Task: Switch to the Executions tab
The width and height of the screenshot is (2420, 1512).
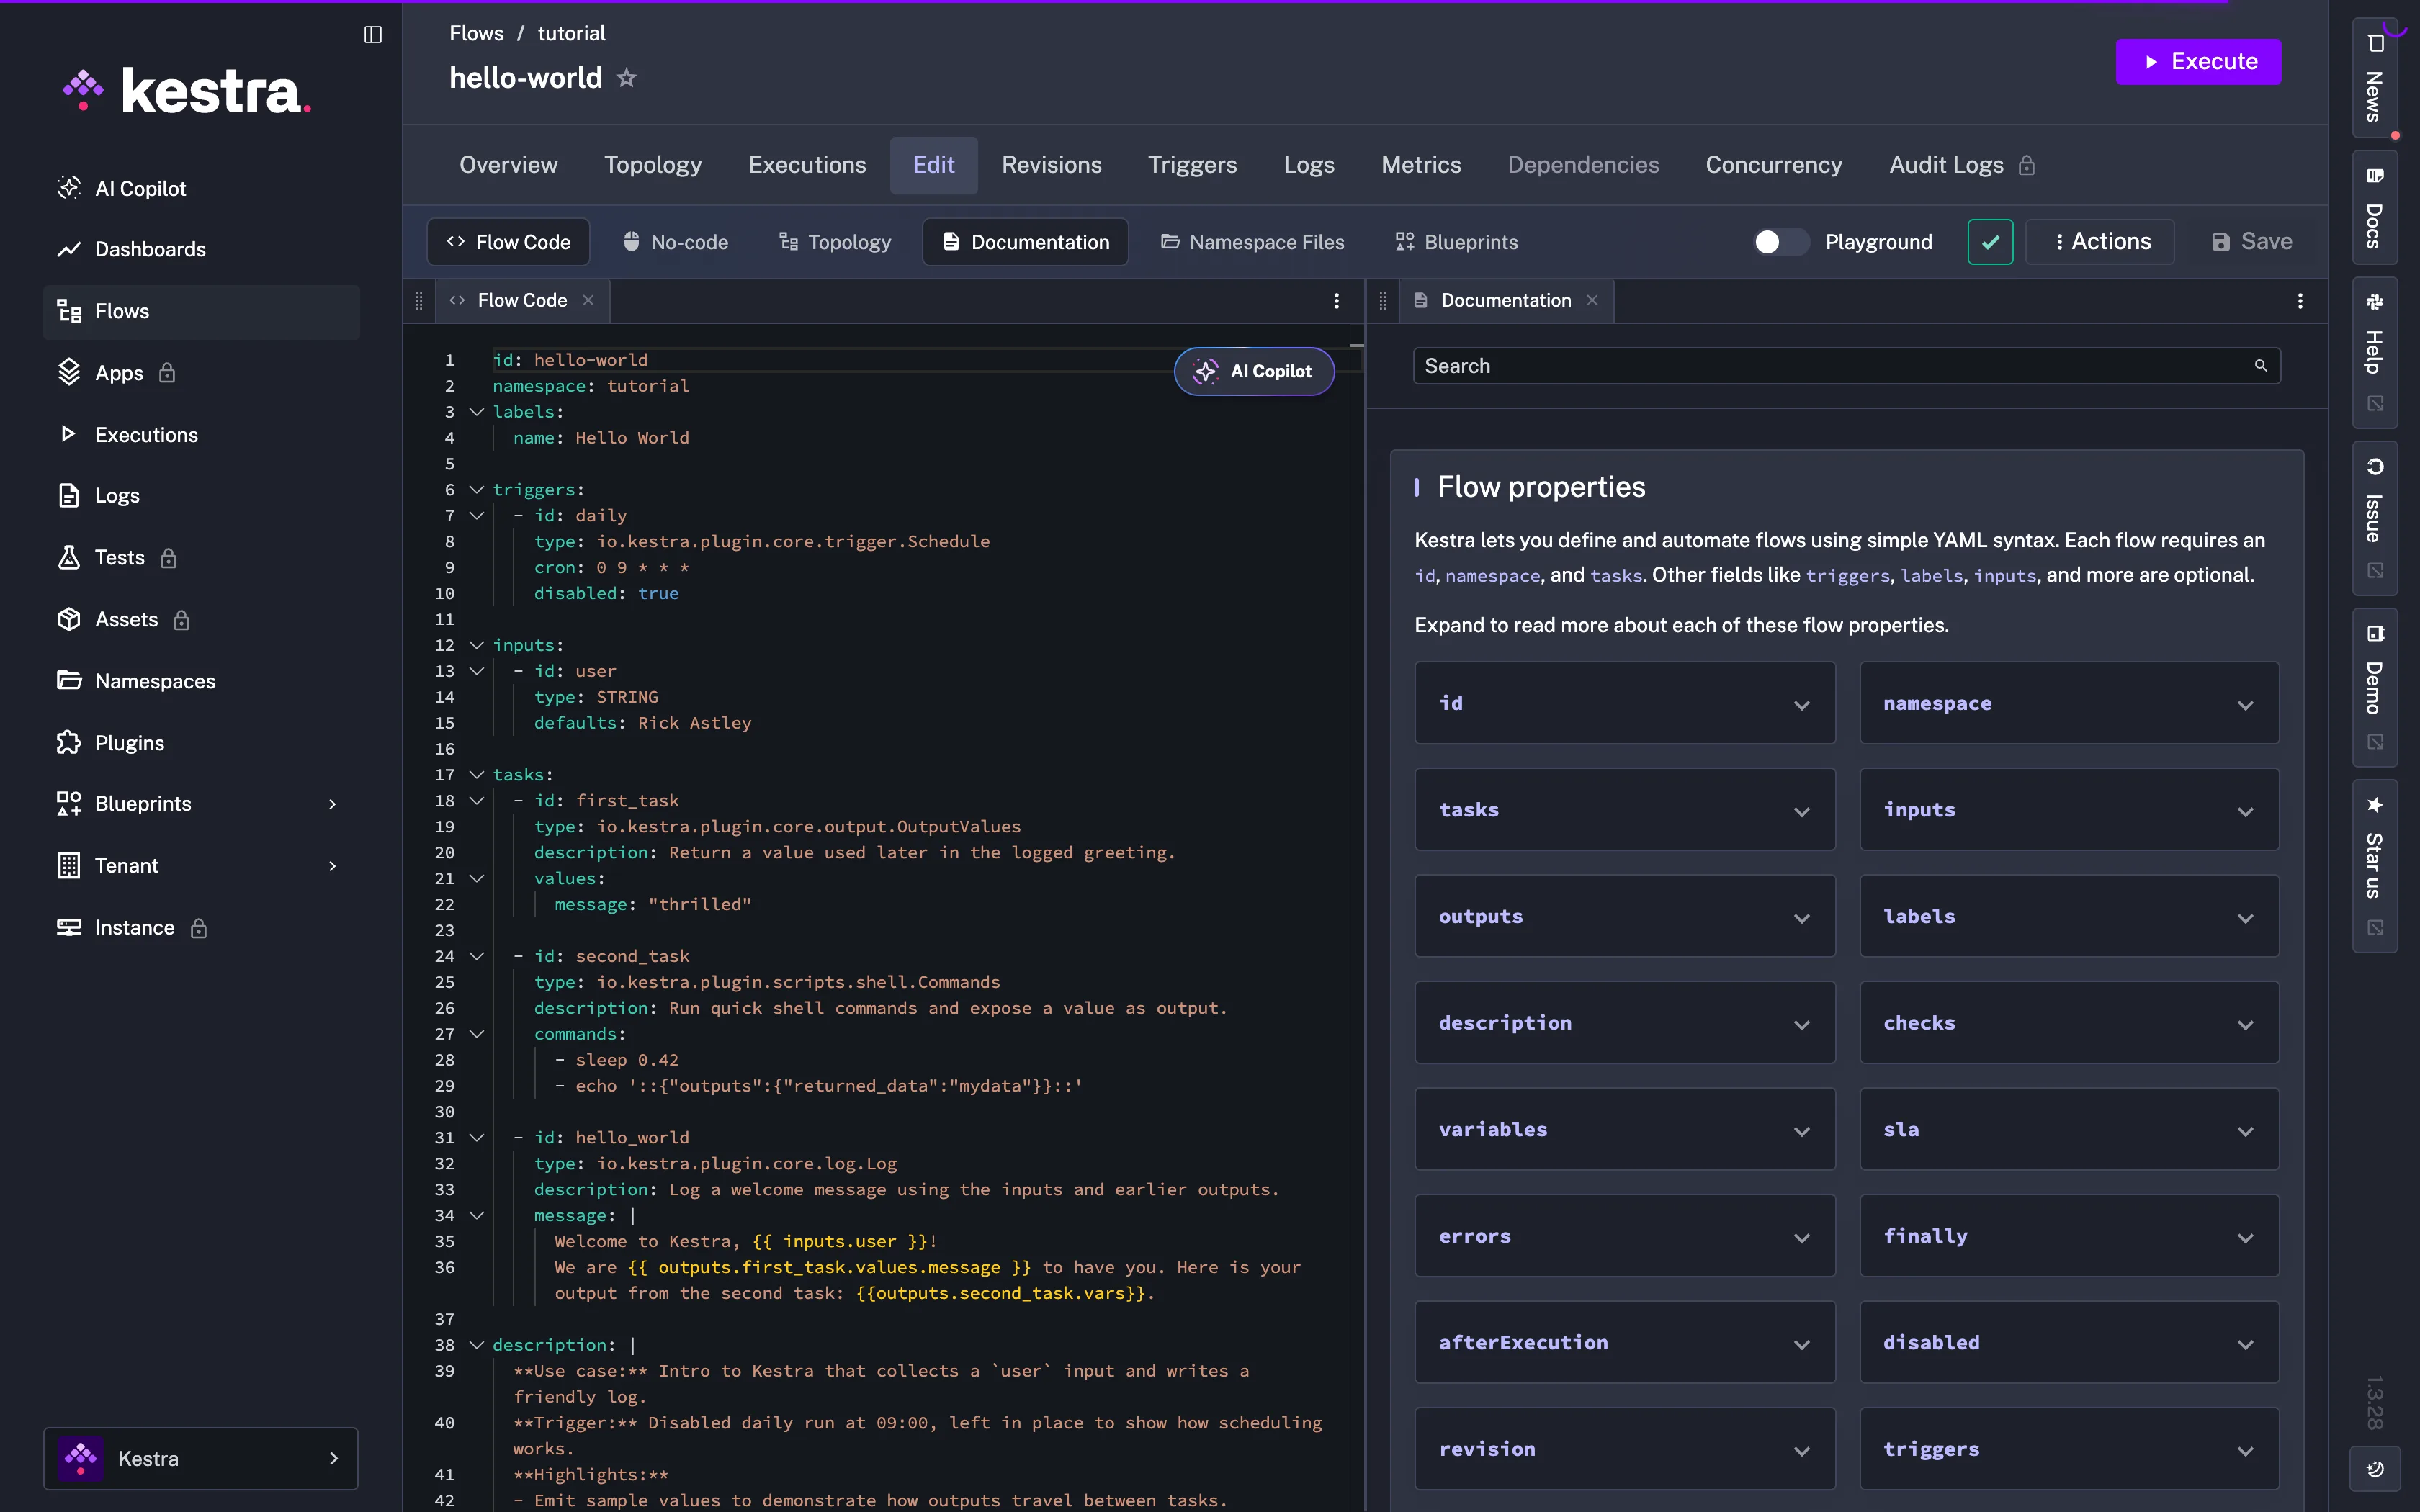Action: (807, 165)
